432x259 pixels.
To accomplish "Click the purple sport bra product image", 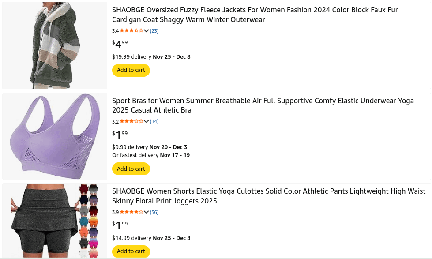I will click(55, 136).
